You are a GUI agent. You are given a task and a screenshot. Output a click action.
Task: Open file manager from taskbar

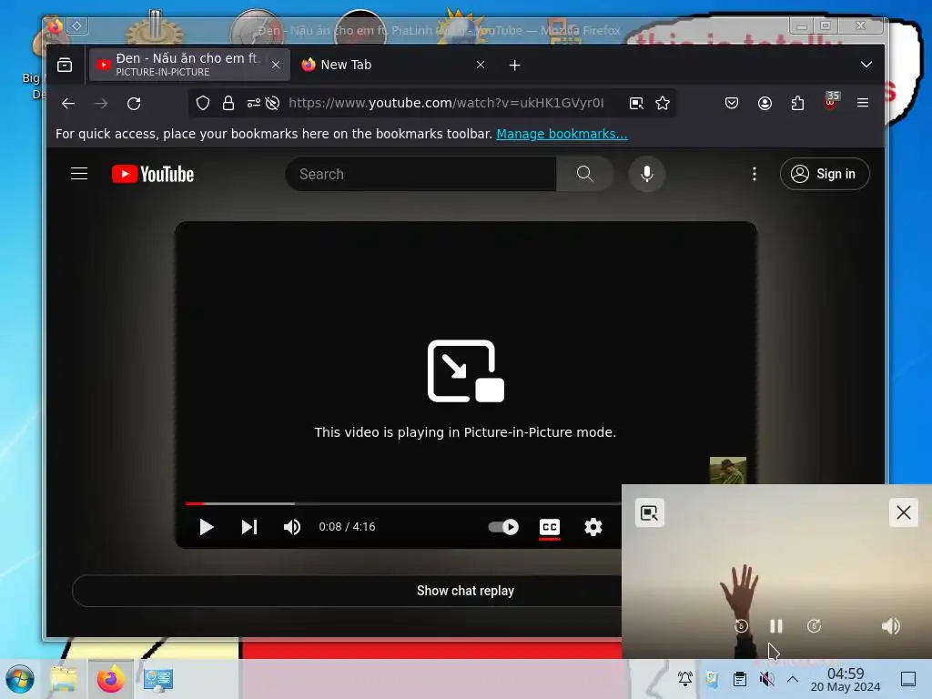[65, 679]
